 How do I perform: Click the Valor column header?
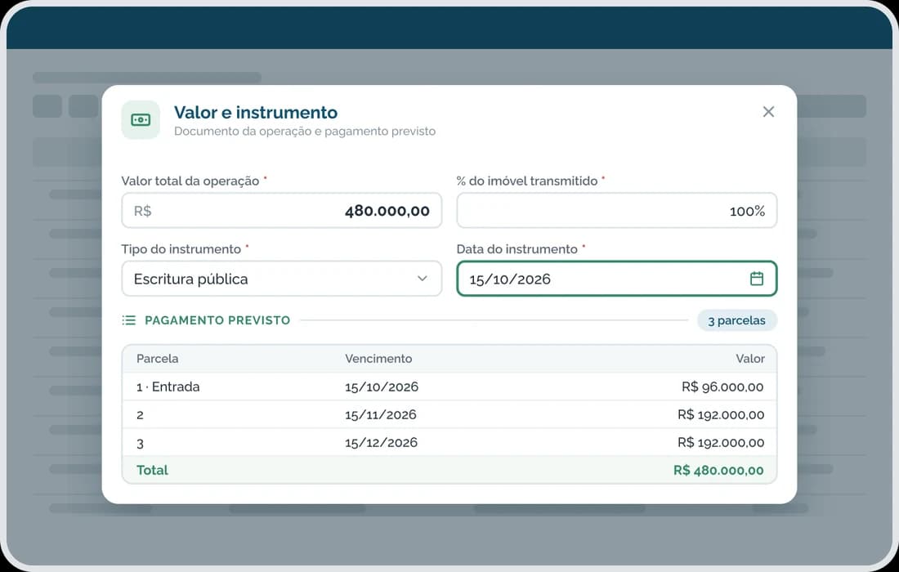750,359
